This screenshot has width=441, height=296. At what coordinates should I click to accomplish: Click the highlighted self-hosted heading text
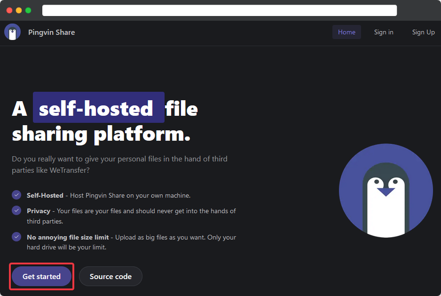[98, 108]
